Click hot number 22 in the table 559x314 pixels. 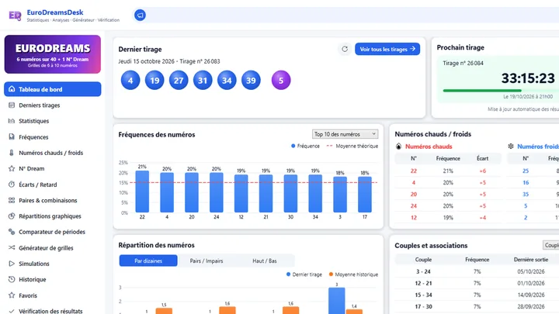tap(414, 171)
